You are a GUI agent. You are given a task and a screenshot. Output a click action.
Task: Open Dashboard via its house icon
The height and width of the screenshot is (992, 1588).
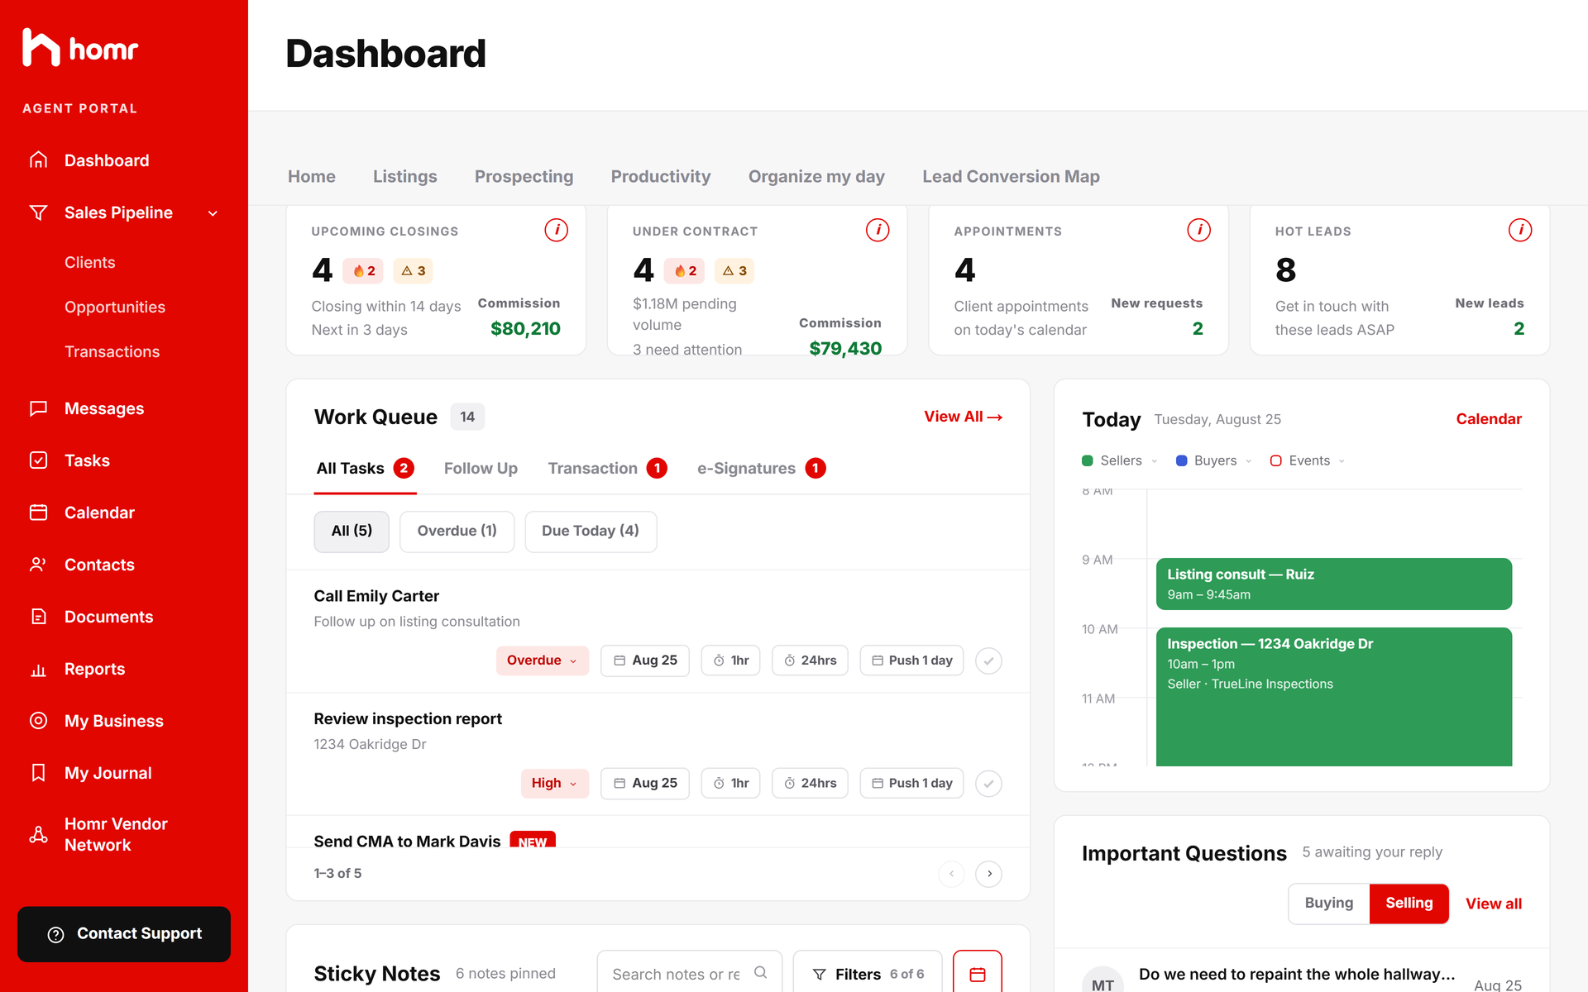pyautogui.click(x=38, y=160)
